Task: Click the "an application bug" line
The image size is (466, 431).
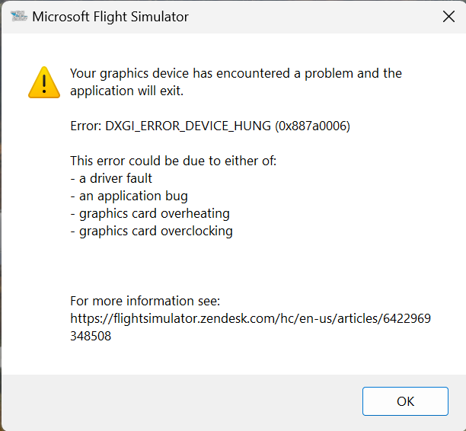Action: click(129, 196)
